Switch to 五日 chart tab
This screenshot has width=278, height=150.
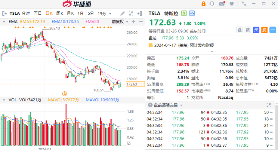[x=37, y=13]
